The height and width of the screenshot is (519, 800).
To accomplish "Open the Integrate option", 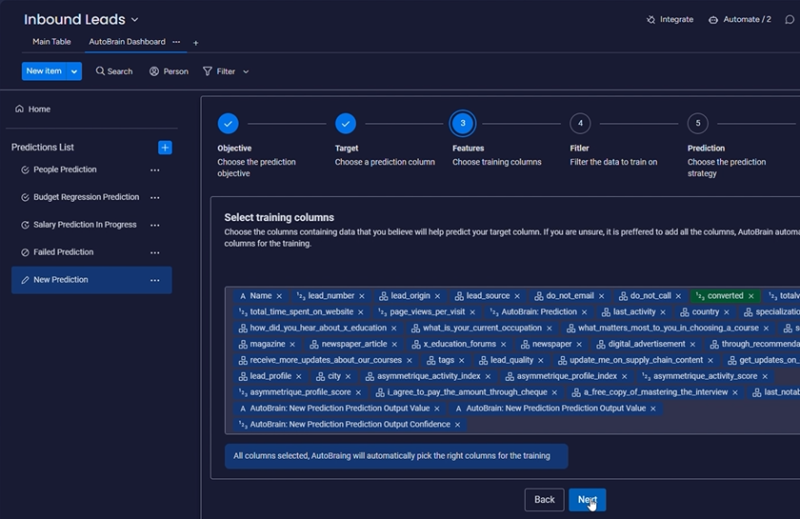I will (x=670, y=19).
